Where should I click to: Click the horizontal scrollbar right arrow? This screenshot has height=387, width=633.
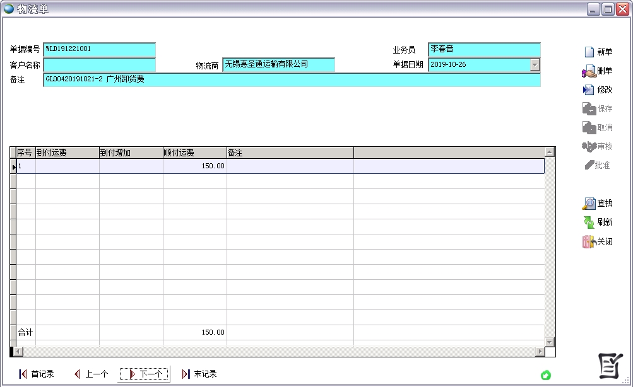click(x=540, y=351)
